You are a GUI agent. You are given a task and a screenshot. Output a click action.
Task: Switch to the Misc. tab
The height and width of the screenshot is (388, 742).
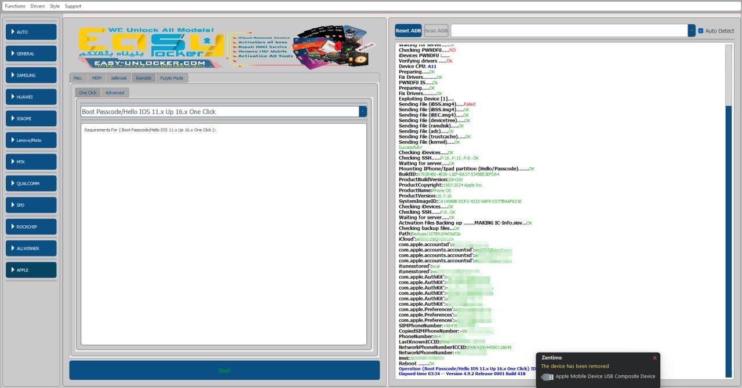78,78
